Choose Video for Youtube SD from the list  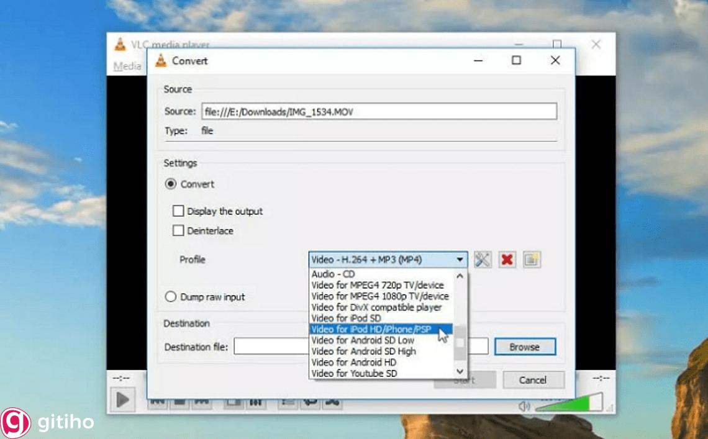click(353, 373)
